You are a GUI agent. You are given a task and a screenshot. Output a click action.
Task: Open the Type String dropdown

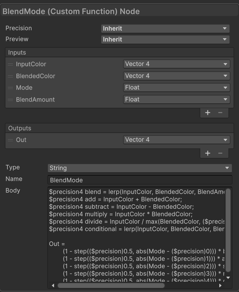(140, 168)
